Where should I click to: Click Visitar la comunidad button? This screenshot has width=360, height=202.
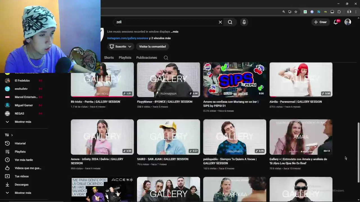tap(152, 47)
